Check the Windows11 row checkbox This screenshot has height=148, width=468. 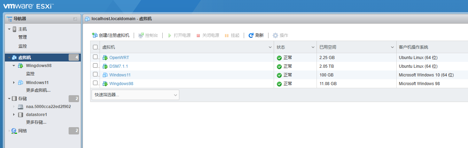[x=95, y=74]
